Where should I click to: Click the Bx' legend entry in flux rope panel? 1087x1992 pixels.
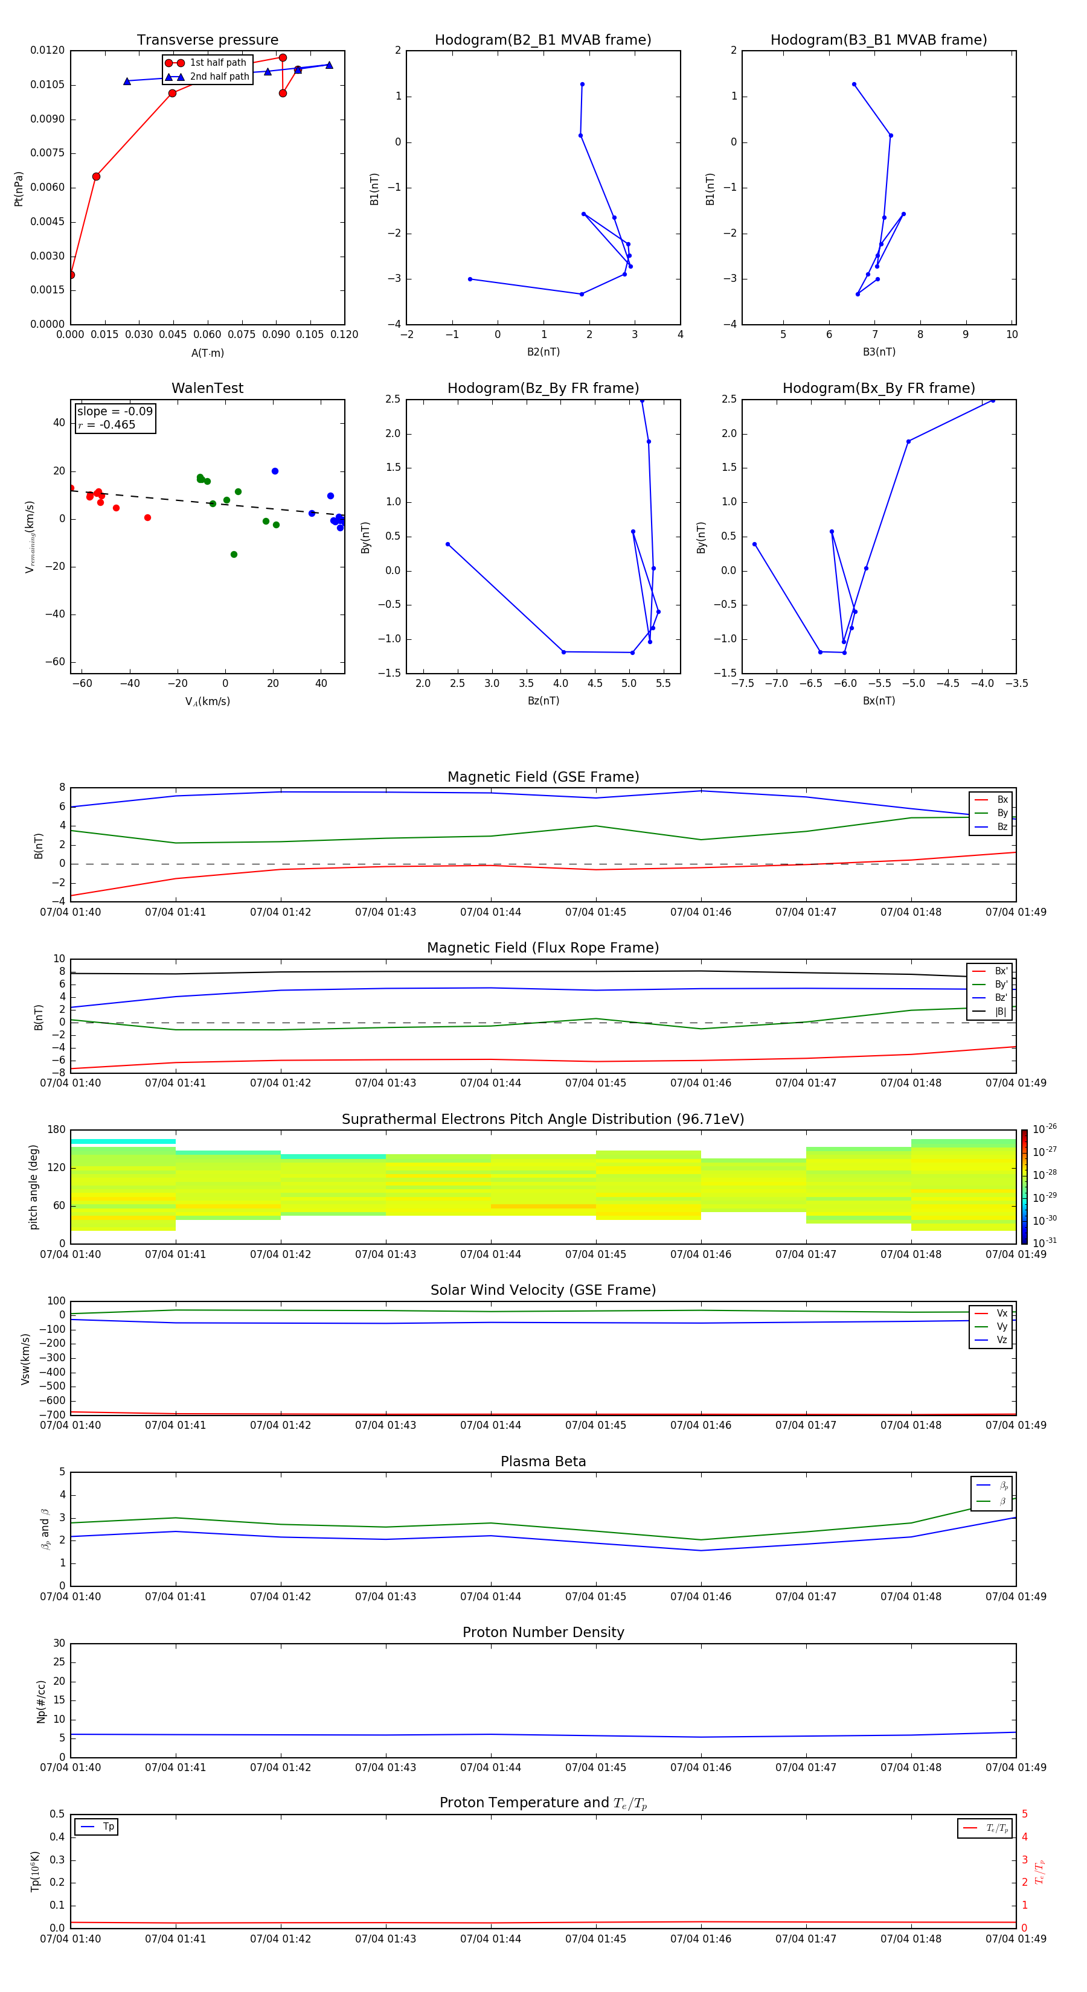click(990, 971)
